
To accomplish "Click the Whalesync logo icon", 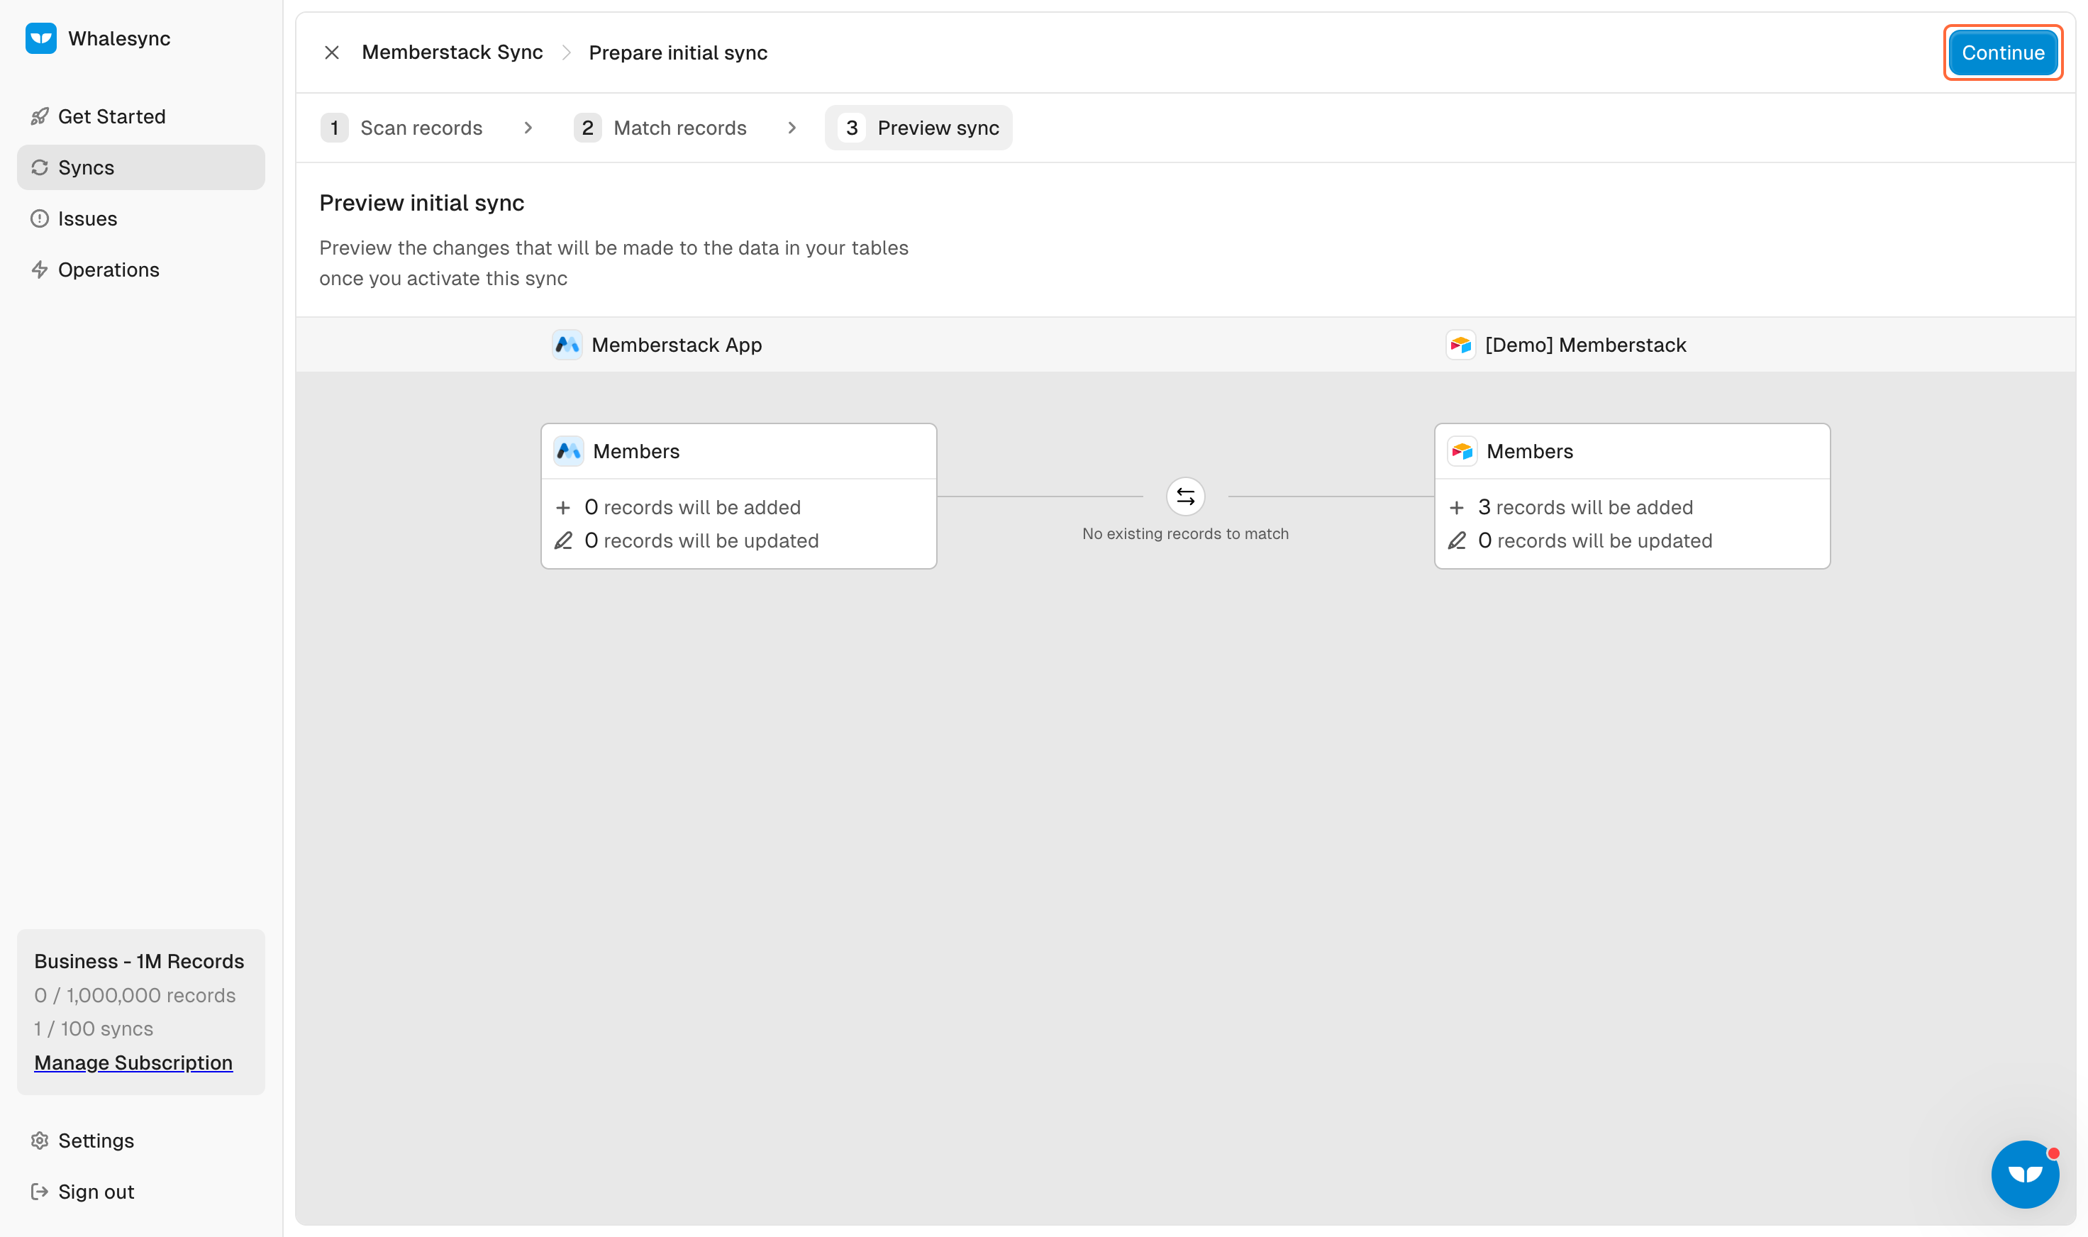I will [41, 38].
